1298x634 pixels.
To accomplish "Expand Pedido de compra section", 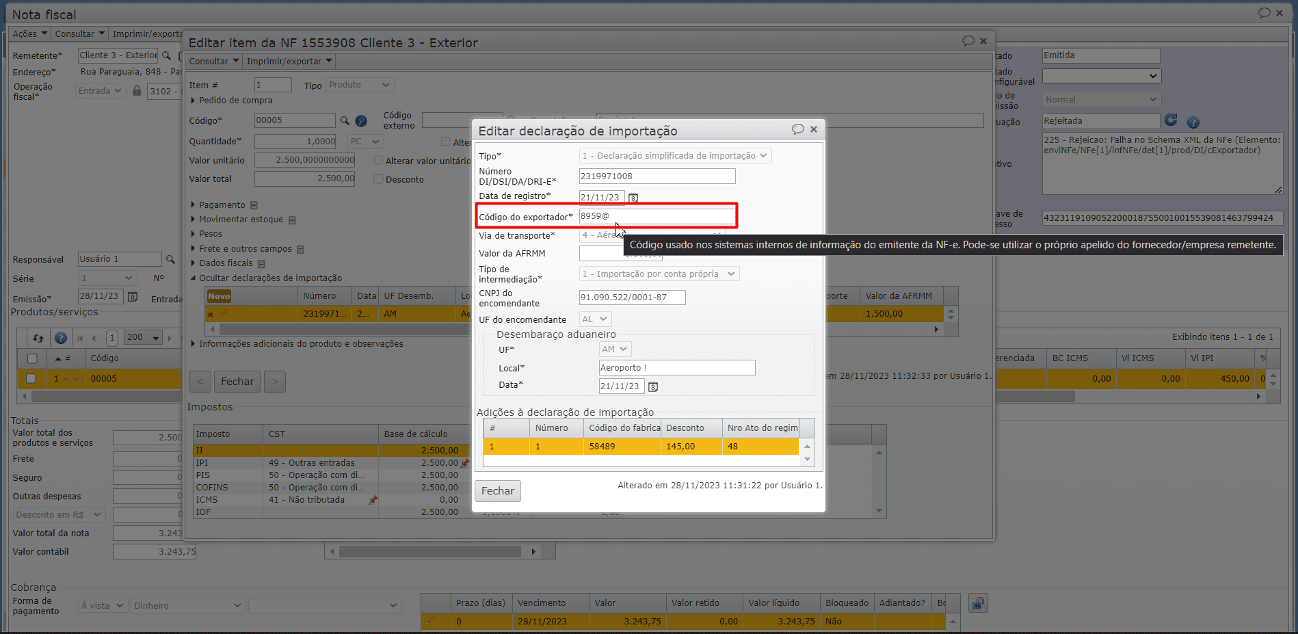I will click(230, 101).
